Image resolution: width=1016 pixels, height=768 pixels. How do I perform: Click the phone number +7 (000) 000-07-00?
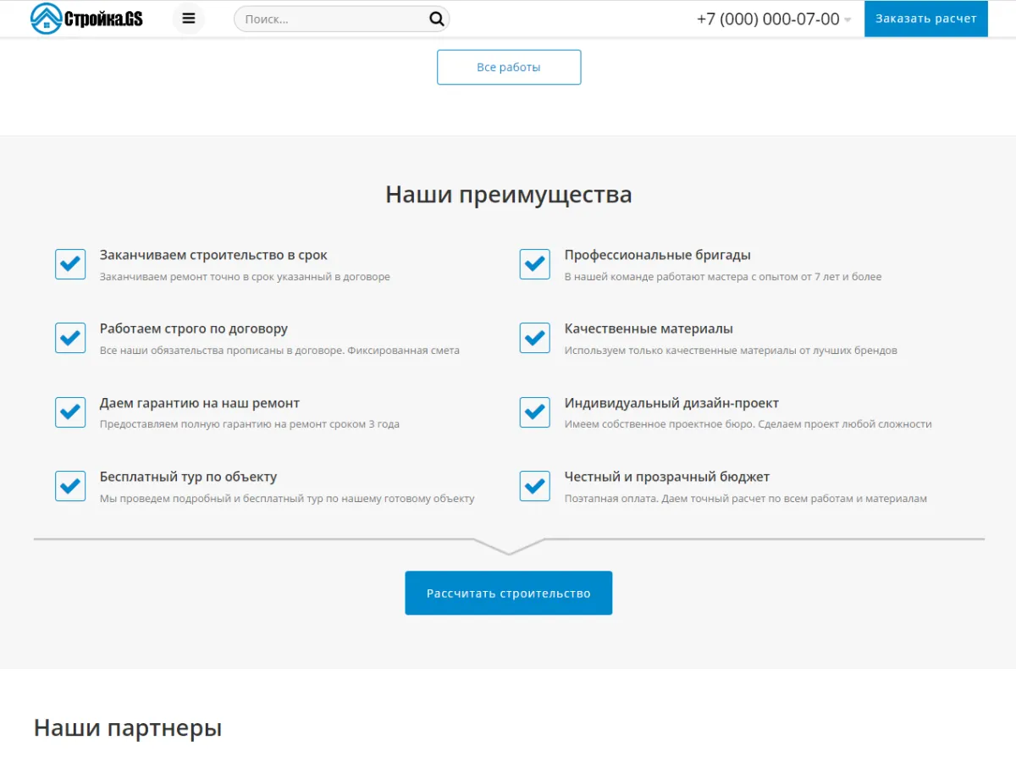point(766,18)
